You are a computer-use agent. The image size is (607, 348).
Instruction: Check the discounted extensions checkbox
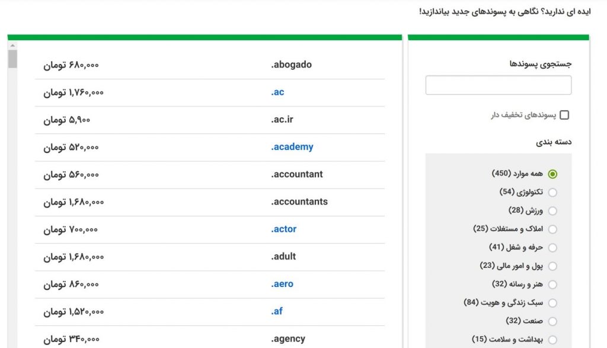click(564, 115)
